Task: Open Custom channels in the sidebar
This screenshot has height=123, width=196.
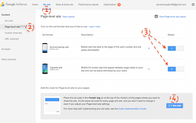Action: 13,33
